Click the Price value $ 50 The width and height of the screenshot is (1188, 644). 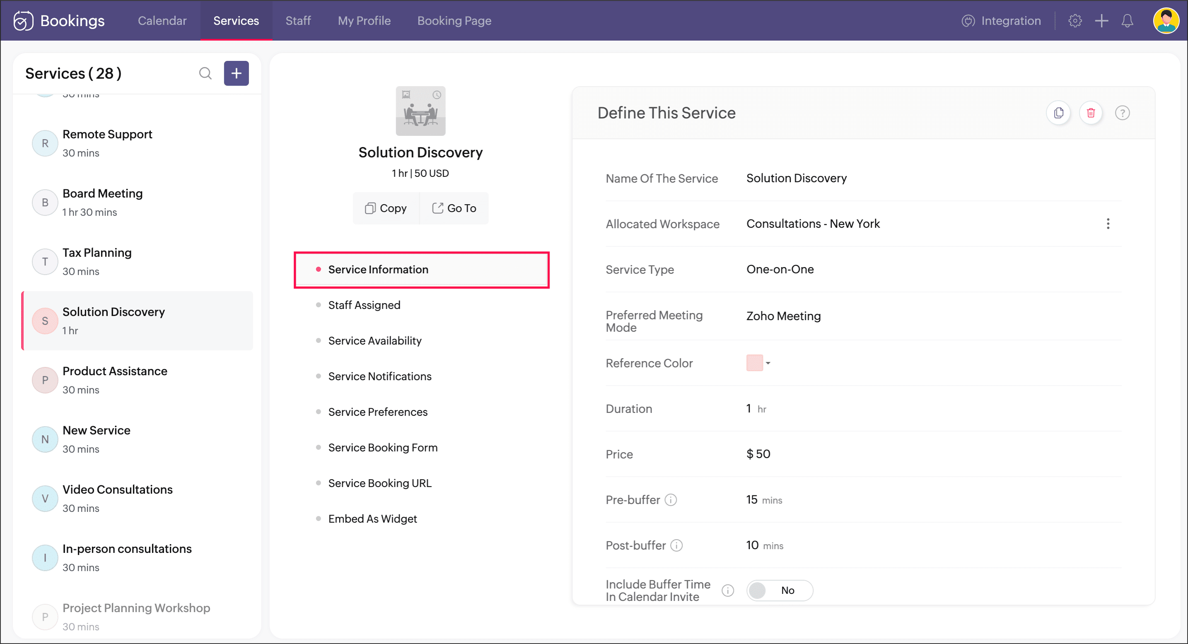[x=758, y=455]
